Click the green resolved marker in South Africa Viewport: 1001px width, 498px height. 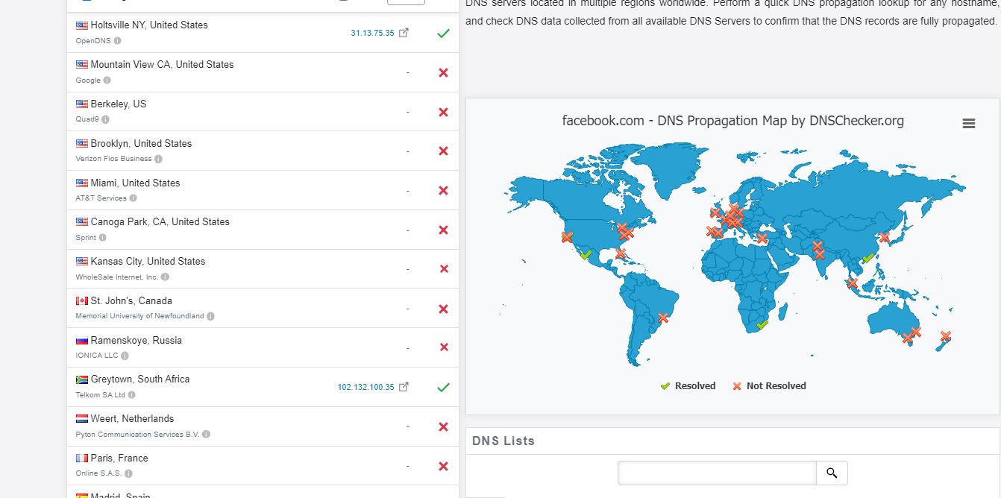click(x=762, y=326)
